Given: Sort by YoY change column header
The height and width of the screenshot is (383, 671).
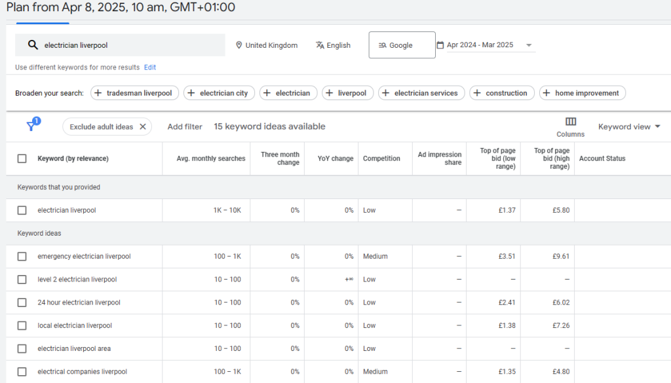Looking at the screenshot, I should tap(335, 158).
